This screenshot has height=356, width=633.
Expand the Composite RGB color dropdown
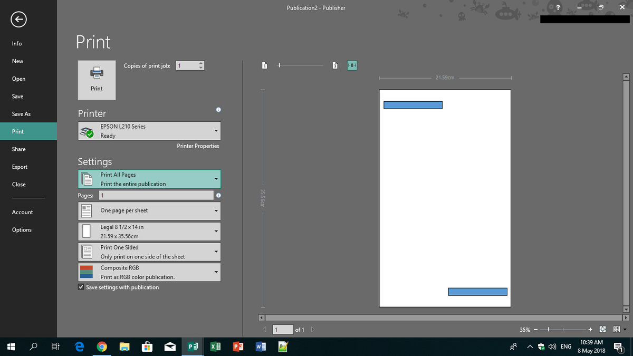[x=149, y=272]
